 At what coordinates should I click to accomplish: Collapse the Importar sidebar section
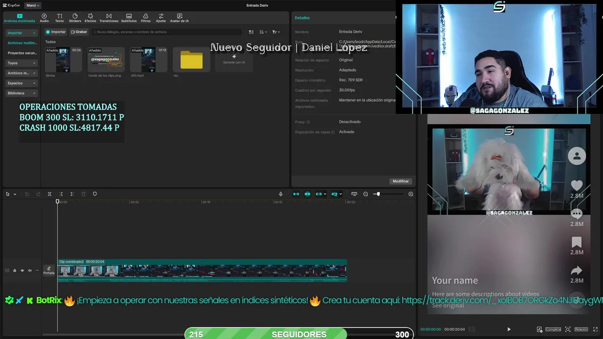point(21,33)
